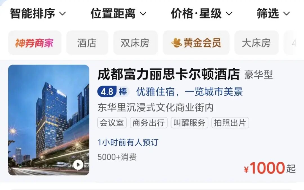Open the hotel building thumbnail photo
Image resolution: width=304 pixels, height=190 pixels.
point(49,120)
